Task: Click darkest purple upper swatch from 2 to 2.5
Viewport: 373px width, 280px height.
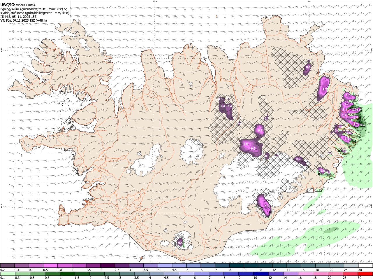Action: click(x=108, y=266)
